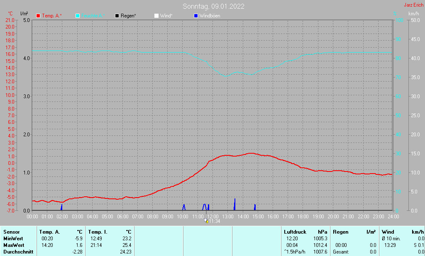Click the black Regen legend swatch
The image size is (425, 256).
tap(117, 16)
